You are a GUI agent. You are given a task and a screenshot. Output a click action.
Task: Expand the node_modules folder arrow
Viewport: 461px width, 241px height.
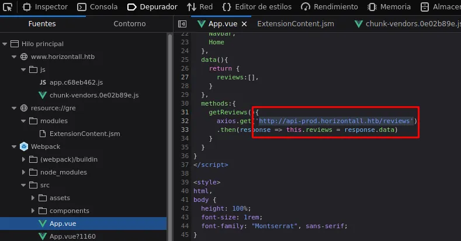pyautogui.click(x=23, y=172)
